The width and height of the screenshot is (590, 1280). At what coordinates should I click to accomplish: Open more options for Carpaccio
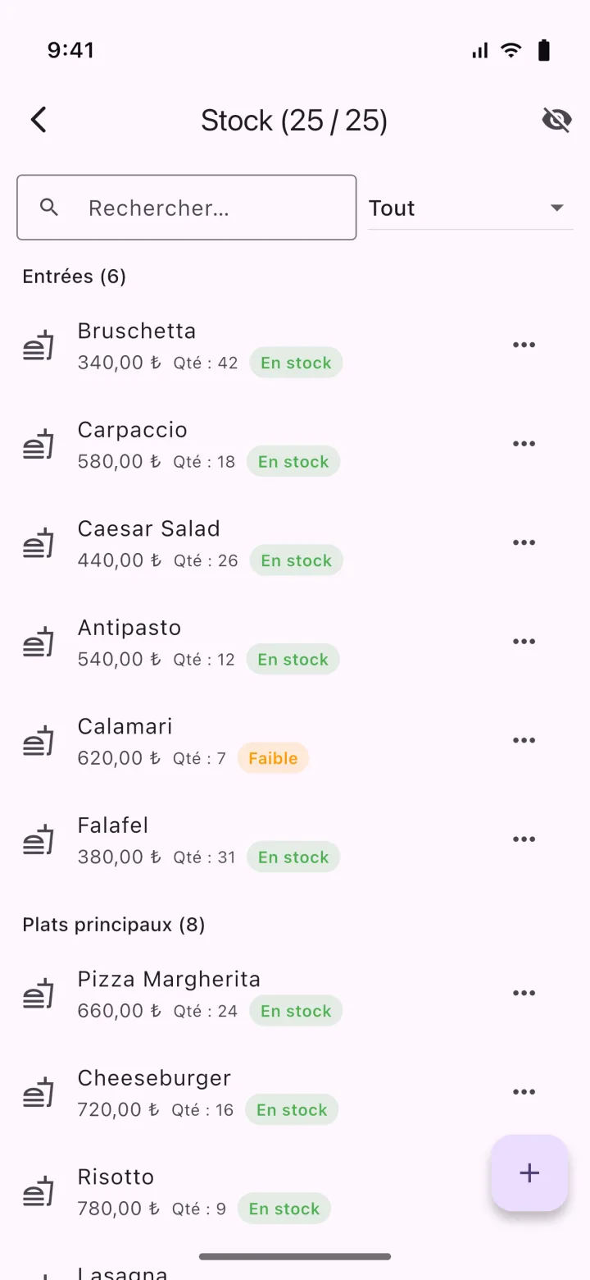[x=524, y=444]
